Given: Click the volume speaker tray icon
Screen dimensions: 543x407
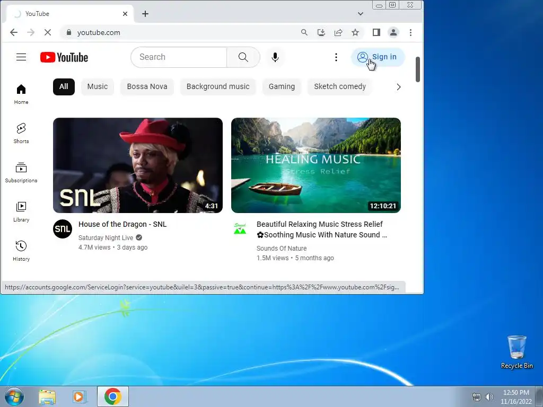Looking at the screenshot, I should point(489,397).
